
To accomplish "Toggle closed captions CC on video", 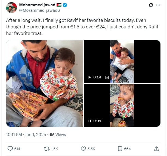I will pyautogui.click(x=107, y=77).
